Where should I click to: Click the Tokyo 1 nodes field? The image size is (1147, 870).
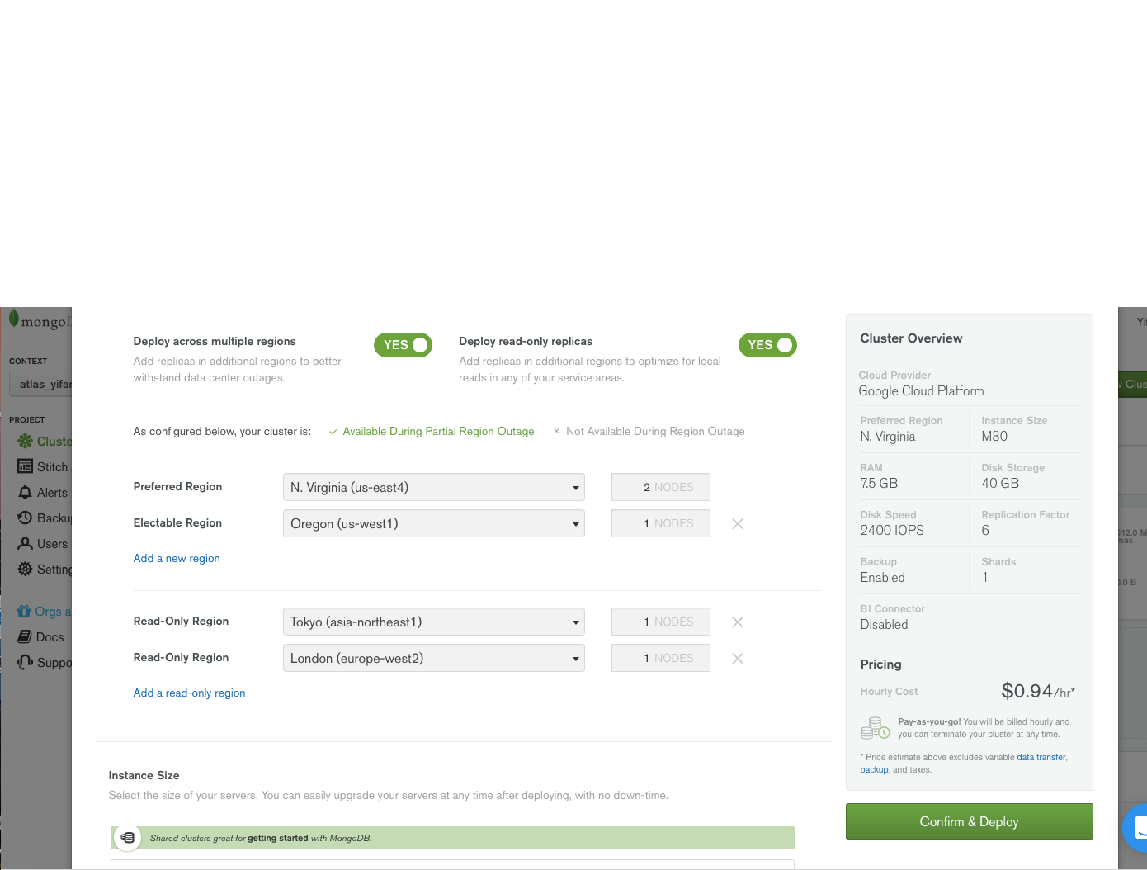point(660,622)
